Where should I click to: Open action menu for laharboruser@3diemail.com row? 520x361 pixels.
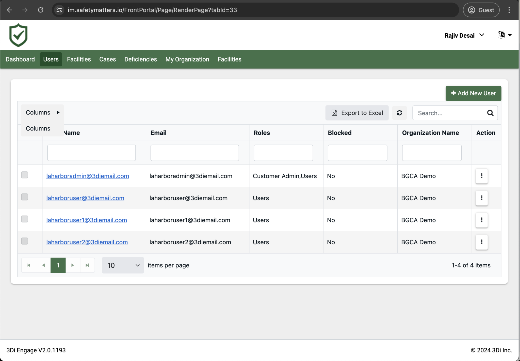pos(482,198)
